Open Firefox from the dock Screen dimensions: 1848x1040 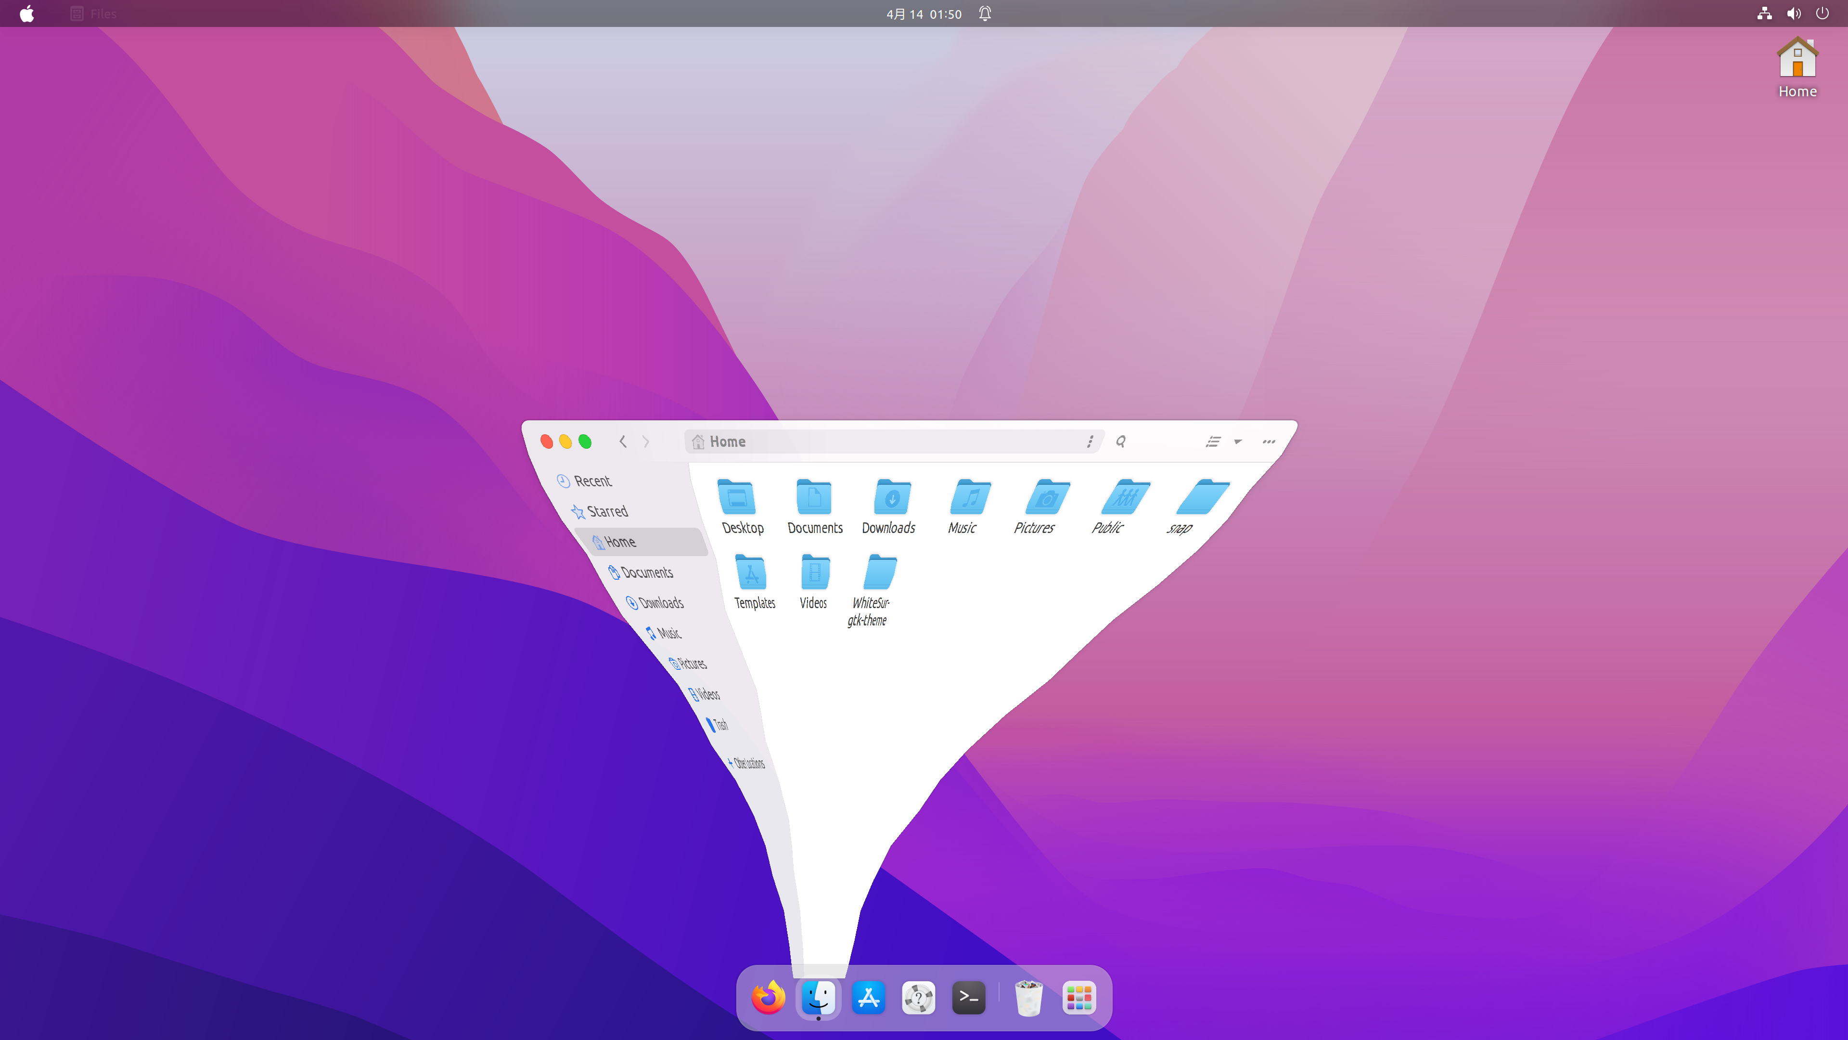tap(768, 998)
